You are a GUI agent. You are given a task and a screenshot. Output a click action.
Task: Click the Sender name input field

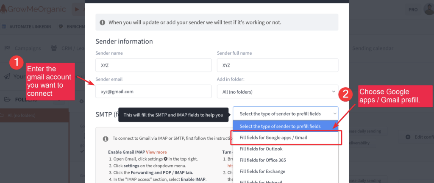click(x=153, y=65)
